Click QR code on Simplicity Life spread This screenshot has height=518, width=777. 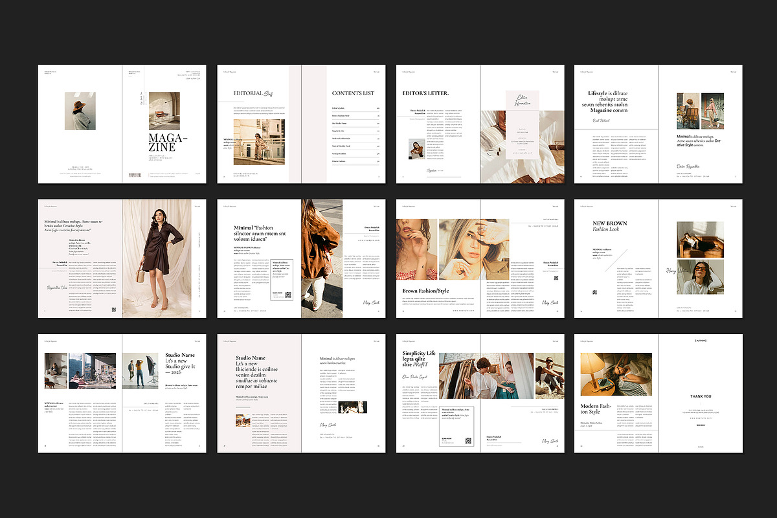point(467,441)
